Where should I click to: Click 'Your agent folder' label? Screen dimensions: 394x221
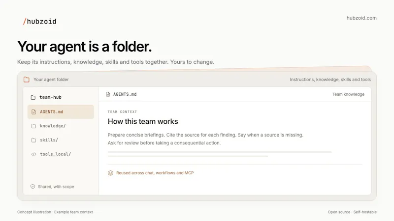51,80
